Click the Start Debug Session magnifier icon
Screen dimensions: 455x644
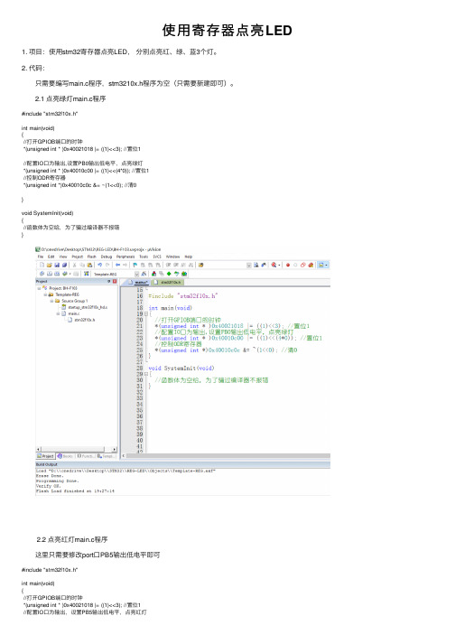coord(274,265)
